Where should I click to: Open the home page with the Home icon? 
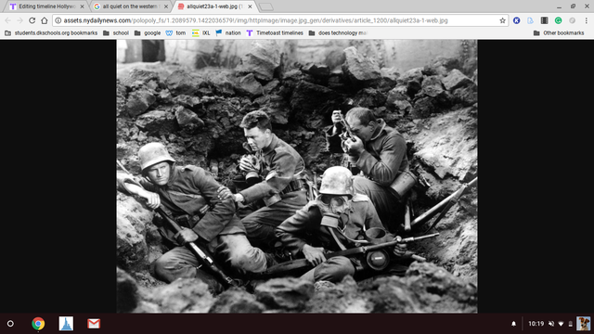[x=45, y=20]
